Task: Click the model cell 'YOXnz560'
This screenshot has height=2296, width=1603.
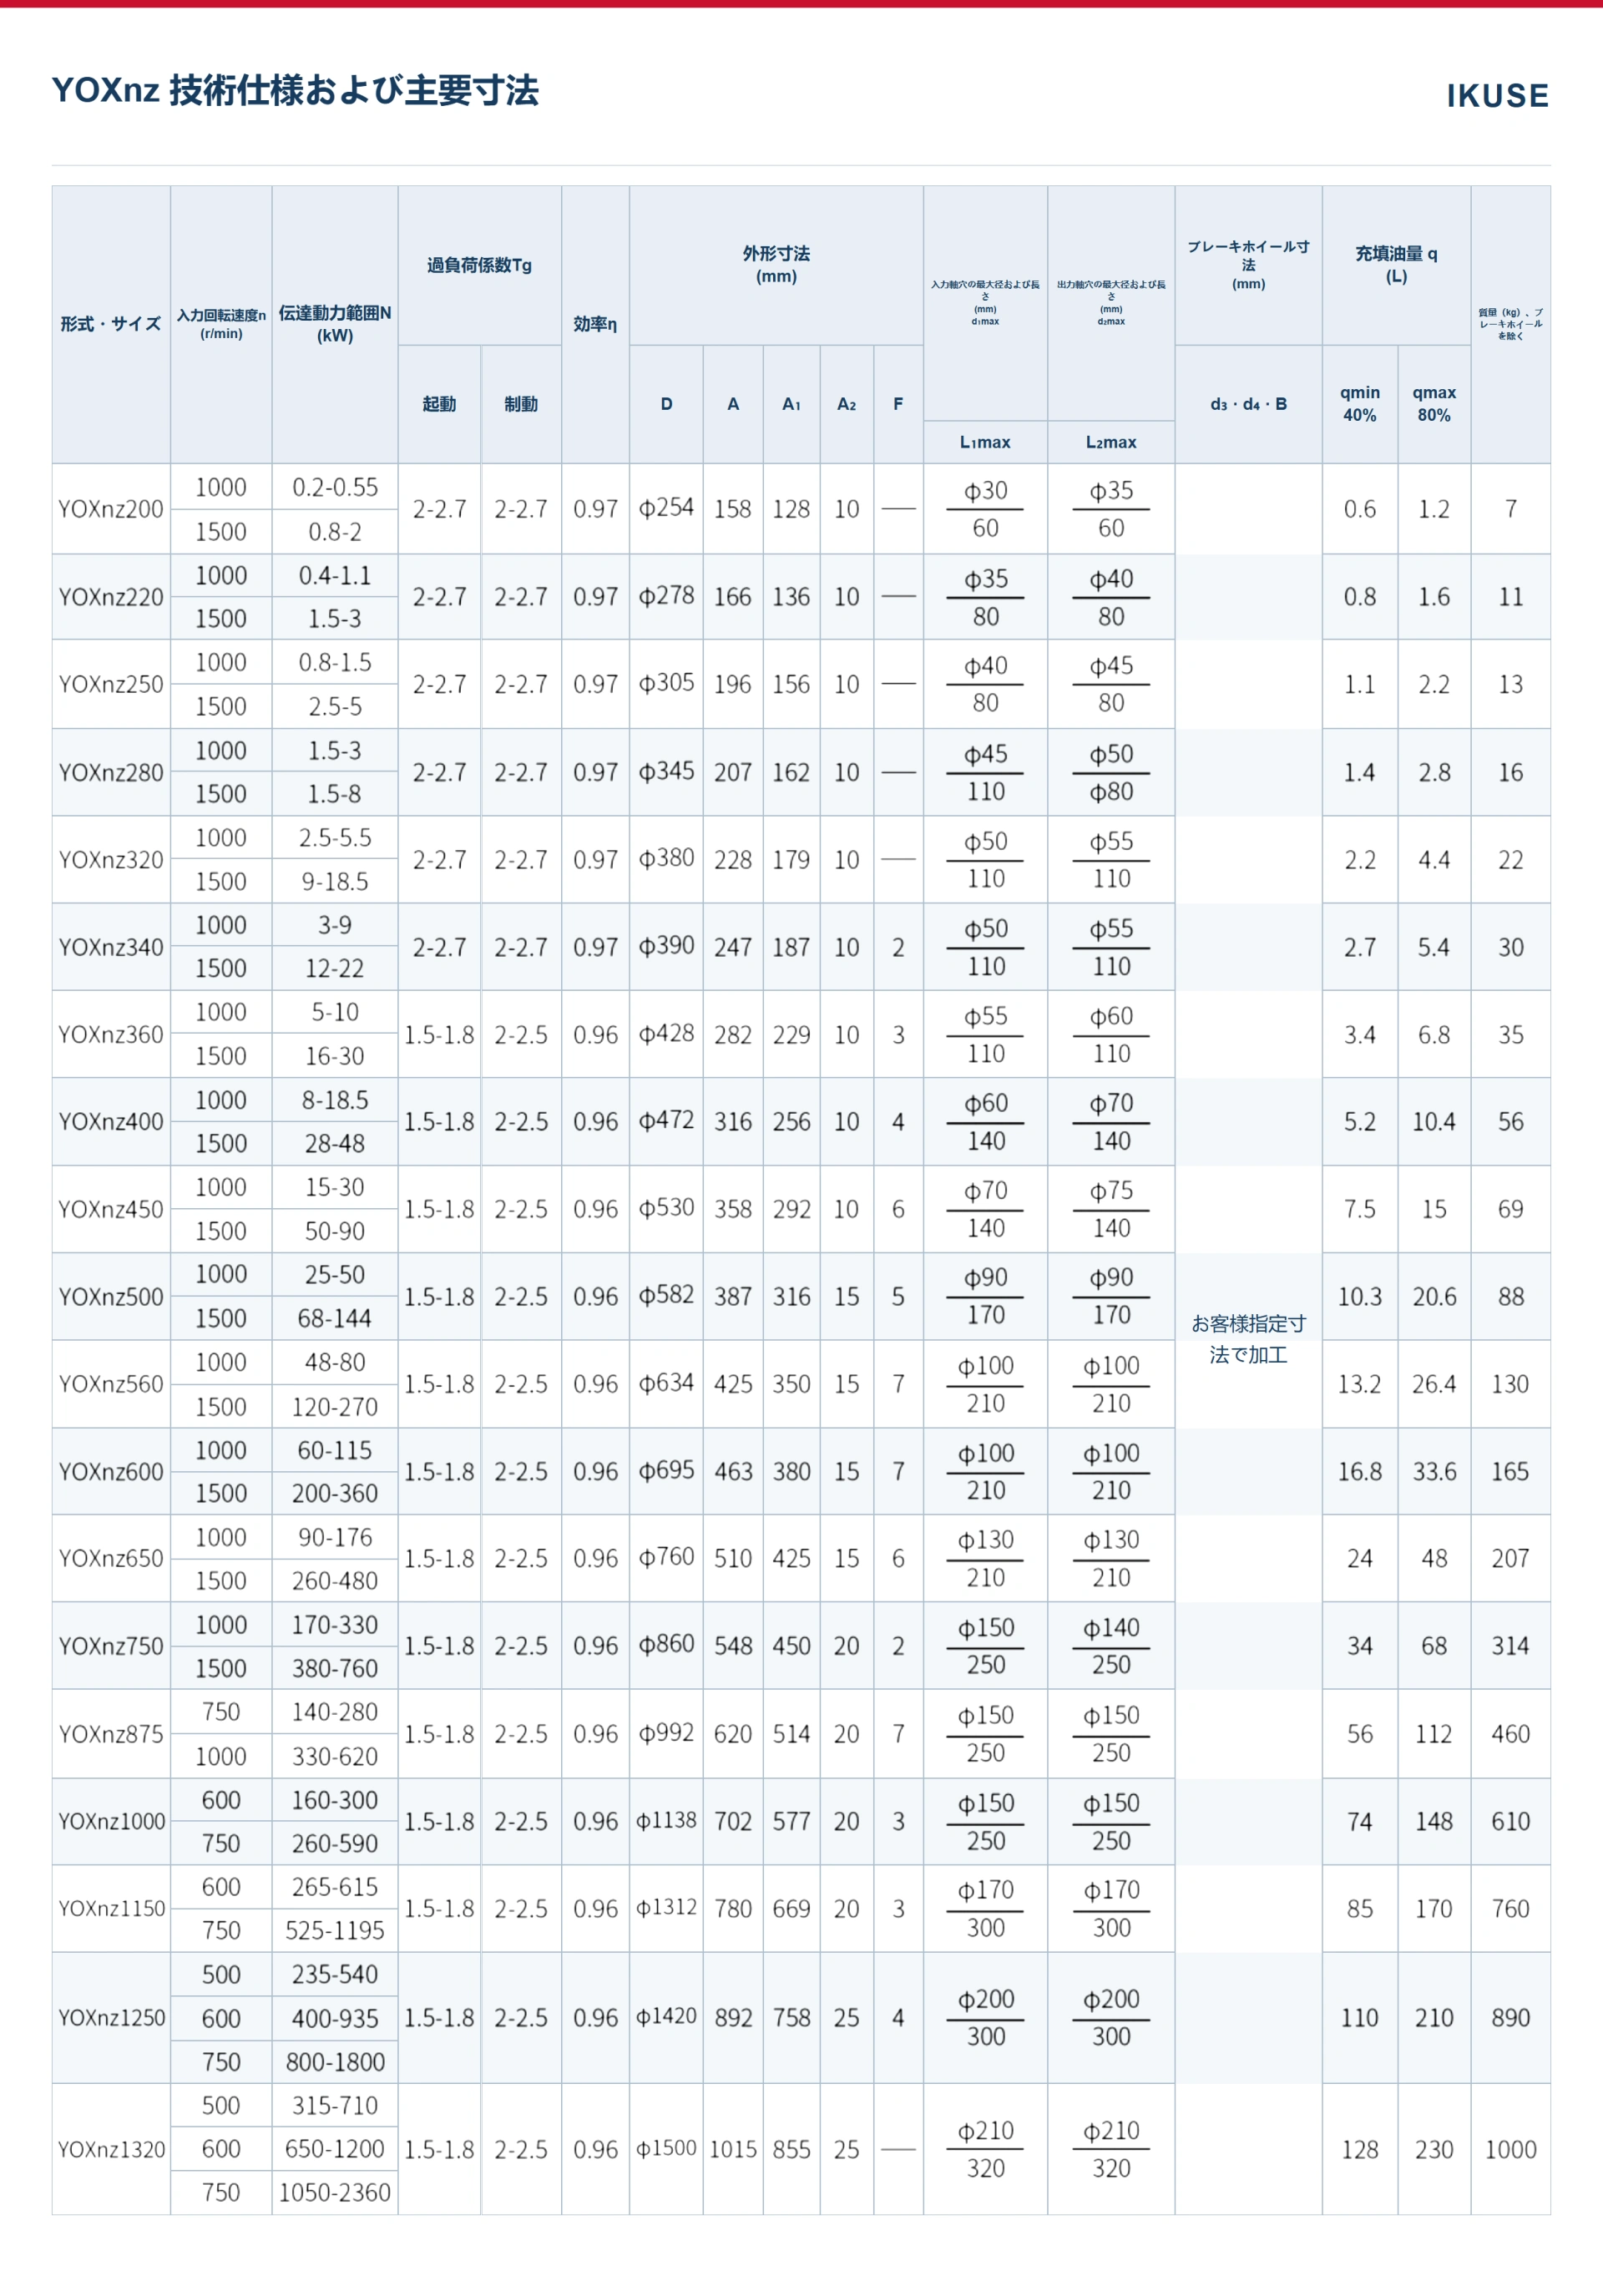Action: coord(111,1384)
